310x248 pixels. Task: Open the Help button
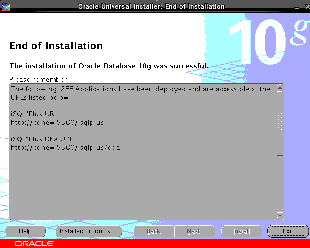pyautogui.click(x=26, y=231)
